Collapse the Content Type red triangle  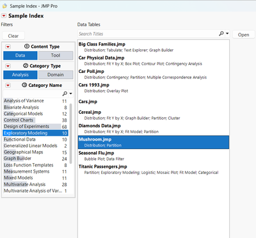(8, 47)
